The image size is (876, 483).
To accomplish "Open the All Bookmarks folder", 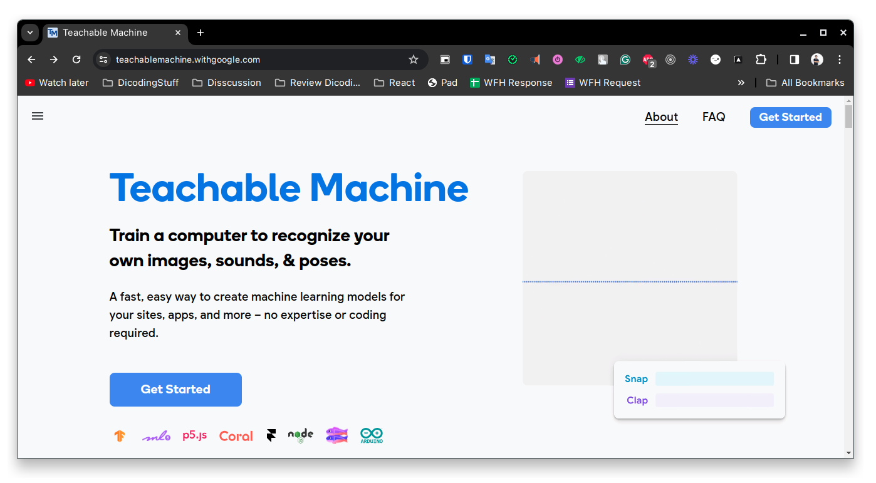I will pos(805,83).
